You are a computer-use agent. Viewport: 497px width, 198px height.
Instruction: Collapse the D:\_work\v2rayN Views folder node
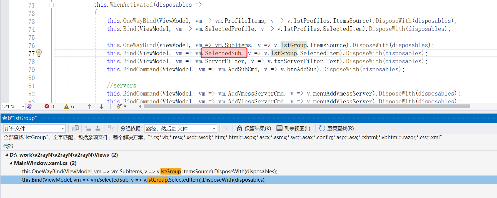point(6,155)
